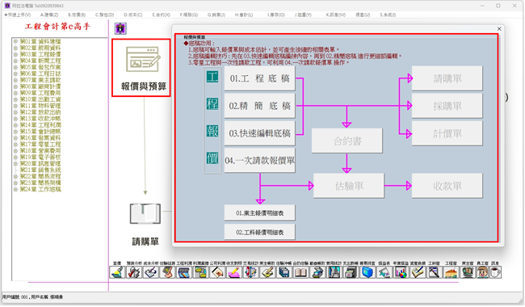This screenshot has height=307, width=525.
Task: Open 預算分析 budget analysis toolbar icon
Action: tap(134, 272)
